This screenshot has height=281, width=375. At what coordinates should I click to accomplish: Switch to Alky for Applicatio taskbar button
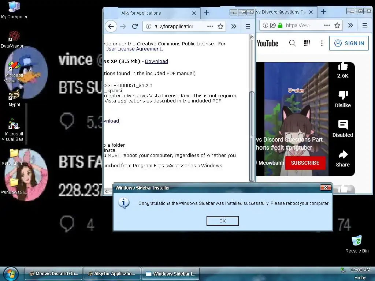(x=112, y=274)
